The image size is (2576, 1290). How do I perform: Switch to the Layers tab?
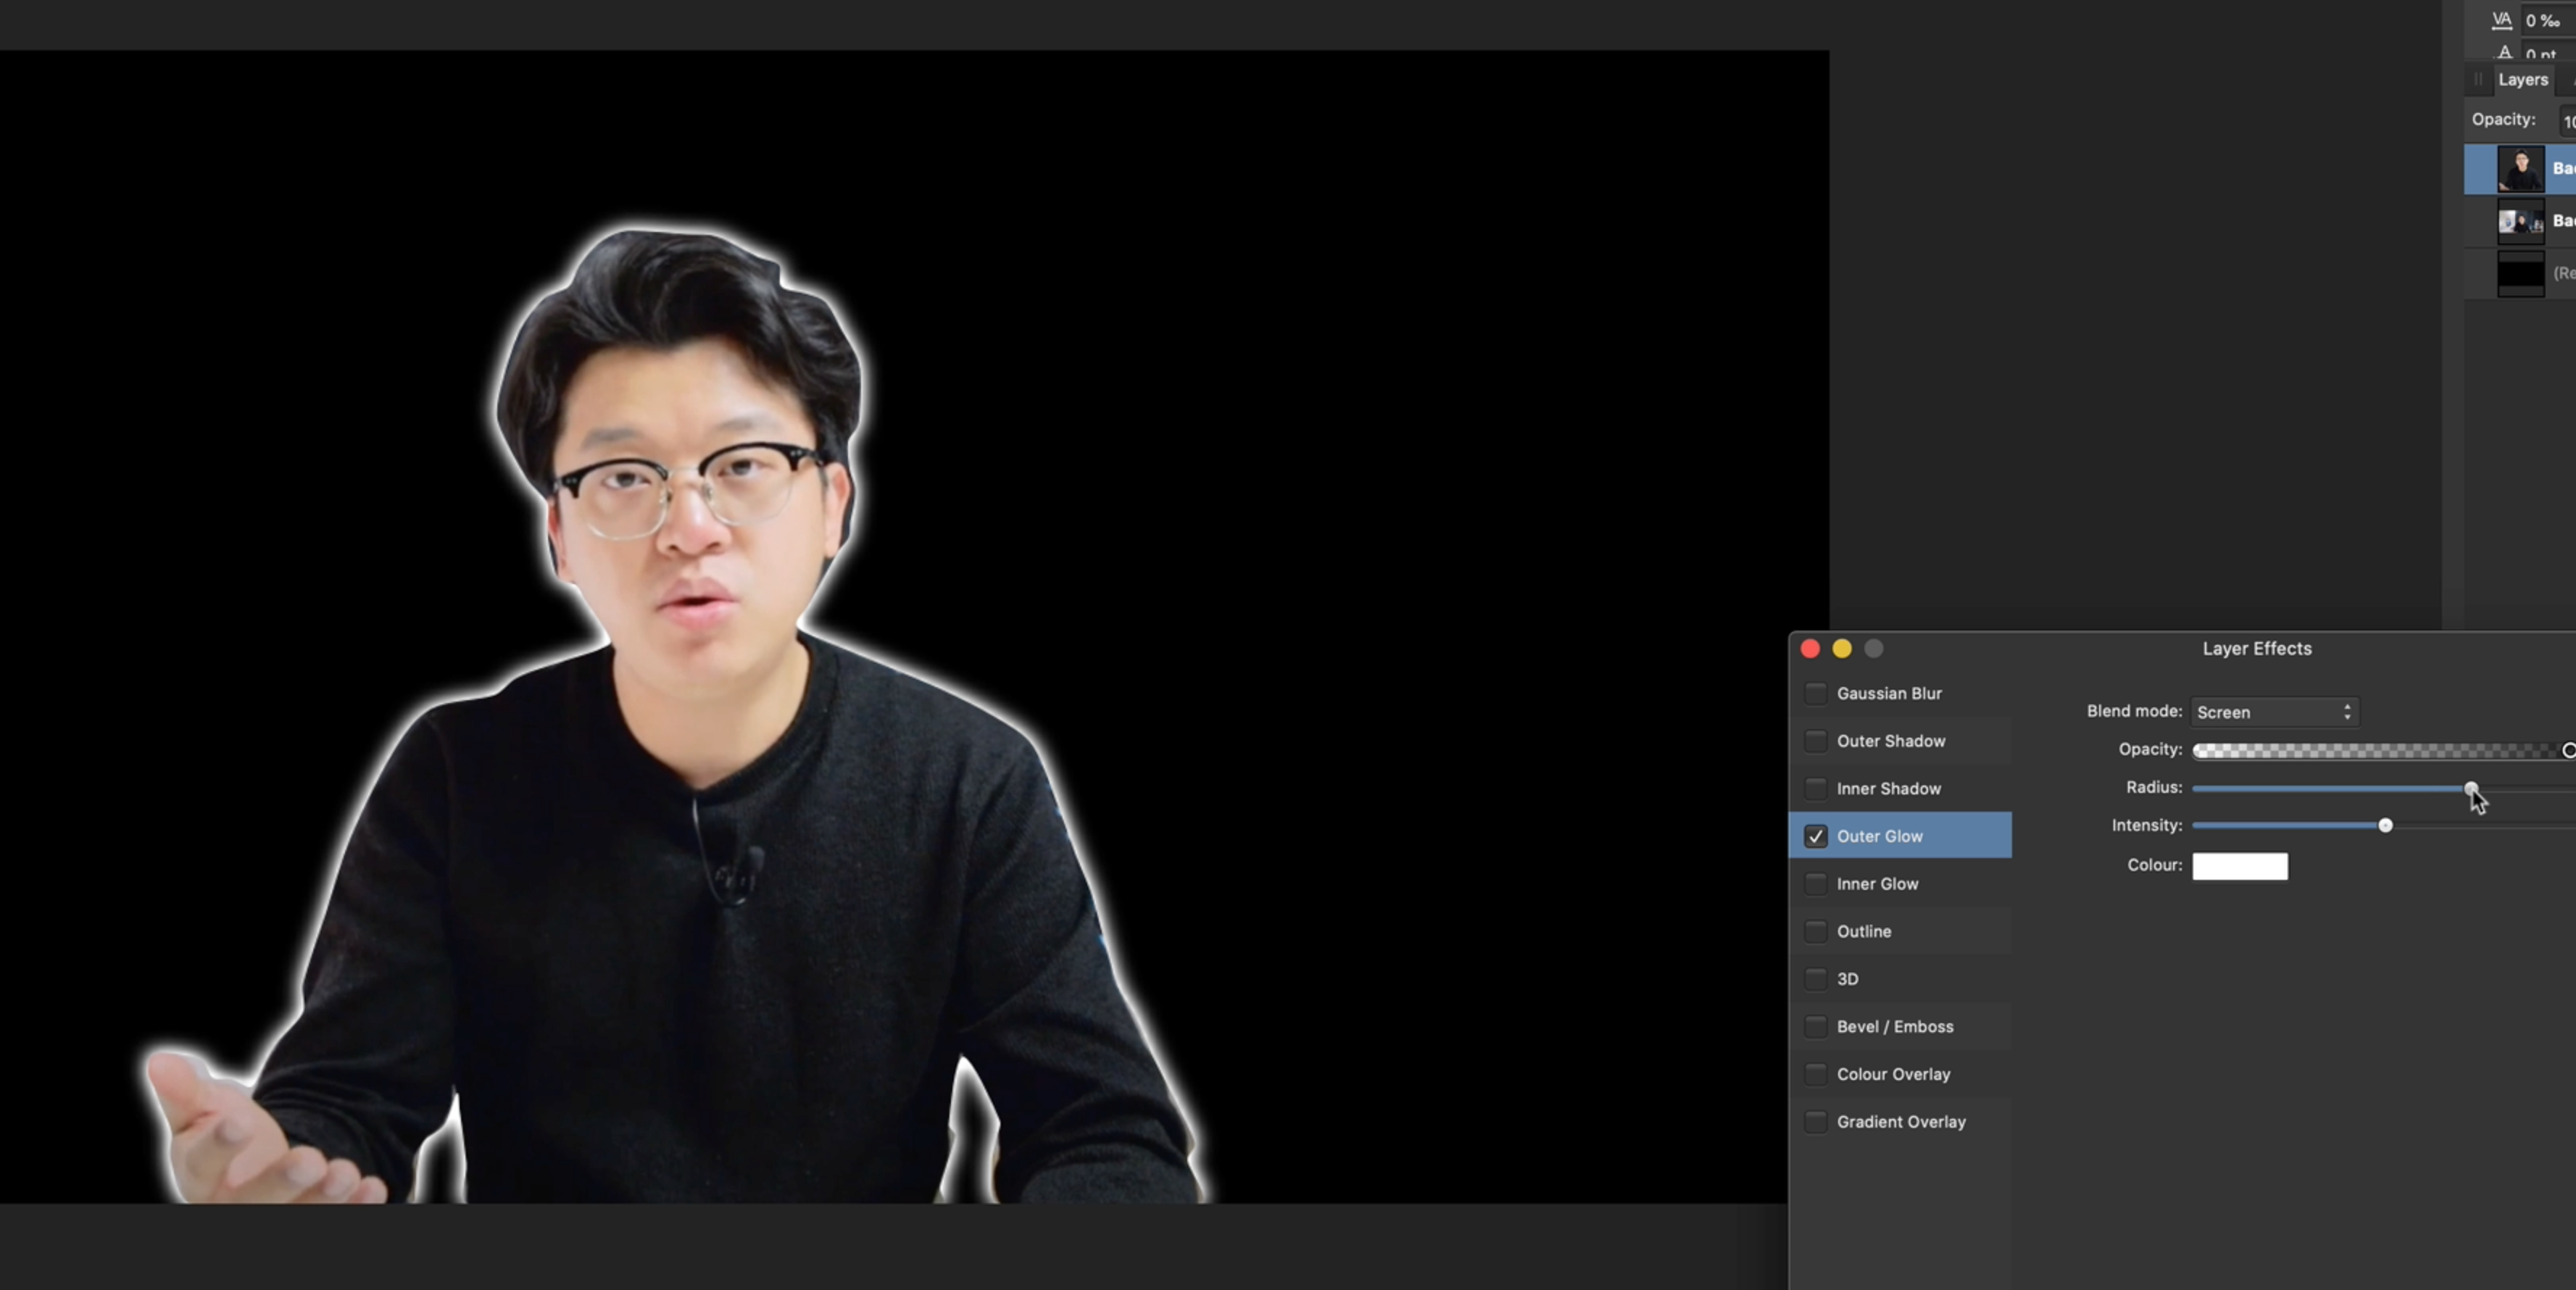click(2522, 80)
